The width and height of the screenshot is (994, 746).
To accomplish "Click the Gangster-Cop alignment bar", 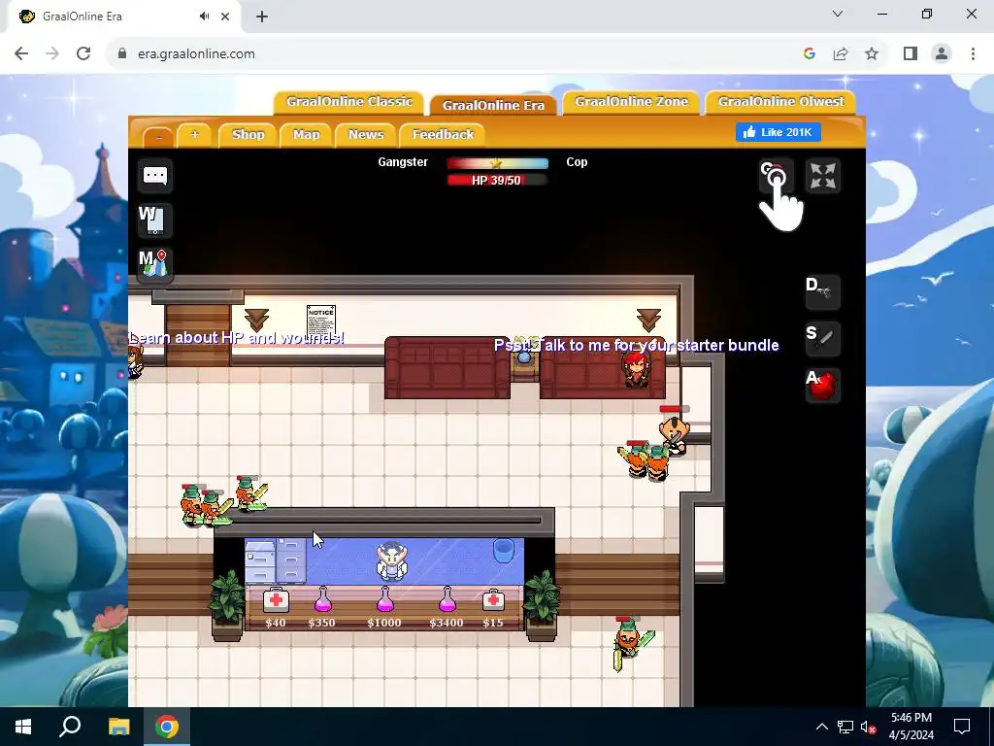I will [x=497, y=163].
